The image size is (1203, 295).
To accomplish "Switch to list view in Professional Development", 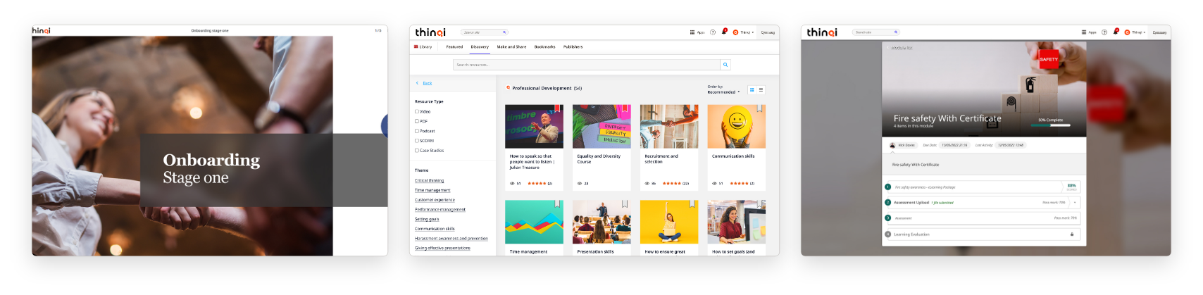I will [x=761, y=90].
